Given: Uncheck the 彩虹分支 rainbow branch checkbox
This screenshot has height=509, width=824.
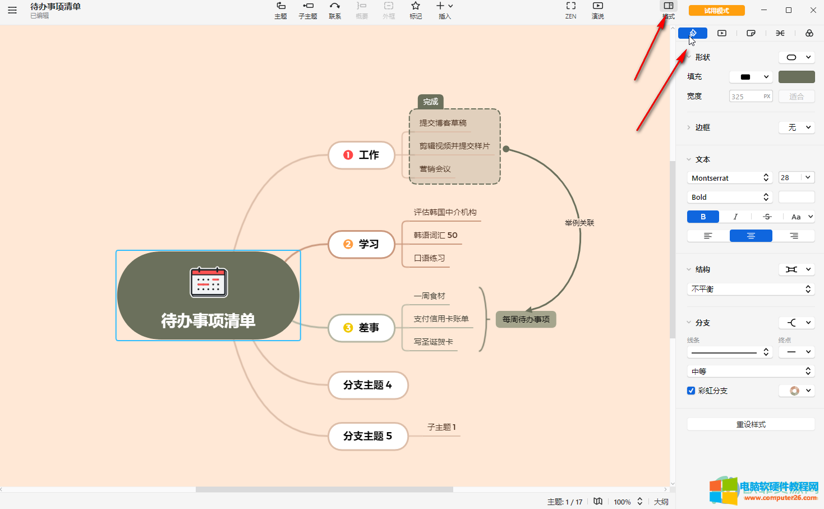Looking at the screenshot, I should pos(691,391).
